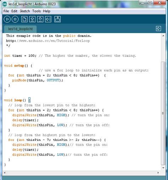Click comment 'use a for loop to initialize'

coord(94,70)
